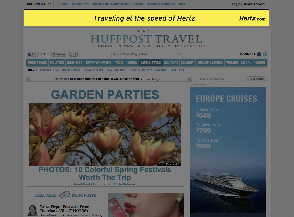The height and width of the screenshot is (217, 294).
Task: Focus the Search The Huffington Post box
Action: 144,54
